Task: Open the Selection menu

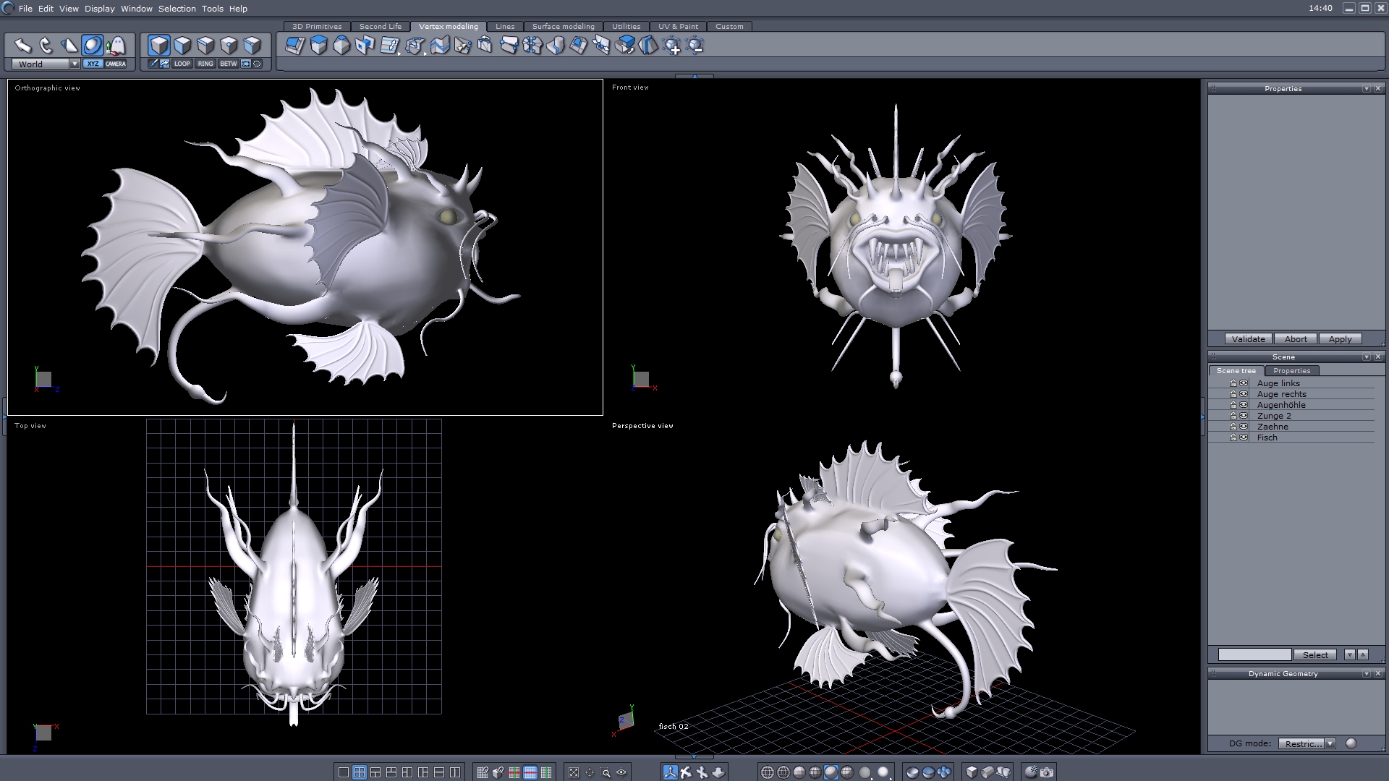Action: click(177, 9)
